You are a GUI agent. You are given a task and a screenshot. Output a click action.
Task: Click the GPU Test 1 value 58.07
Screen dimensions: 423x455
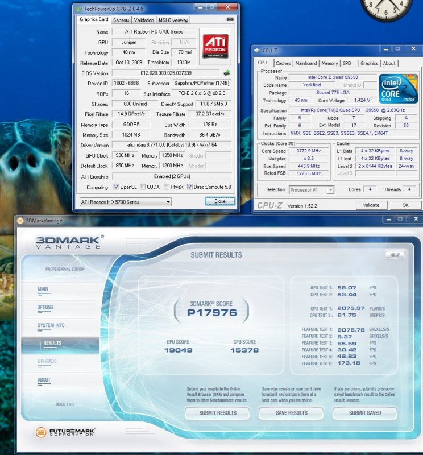coord(347,288)
